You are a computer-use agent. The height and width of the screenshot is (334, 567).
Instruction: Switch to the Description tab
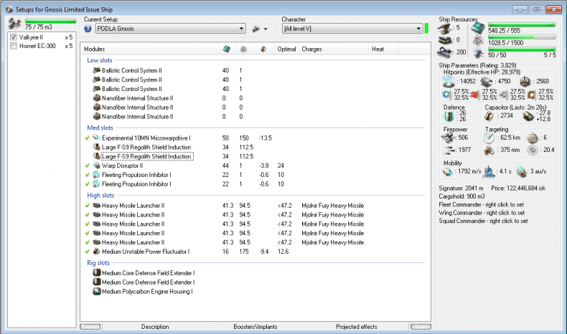(155, 327)
